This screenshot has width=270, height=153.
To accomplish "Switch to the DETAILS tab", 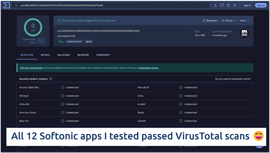I will click(45, 55).
